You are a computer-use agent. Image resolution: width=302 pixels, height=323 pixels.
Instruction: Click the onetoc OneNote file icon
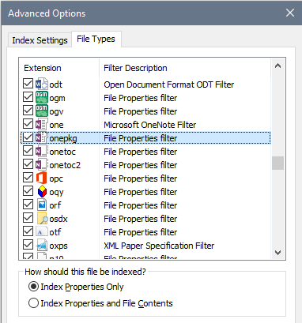click(42, 152)
